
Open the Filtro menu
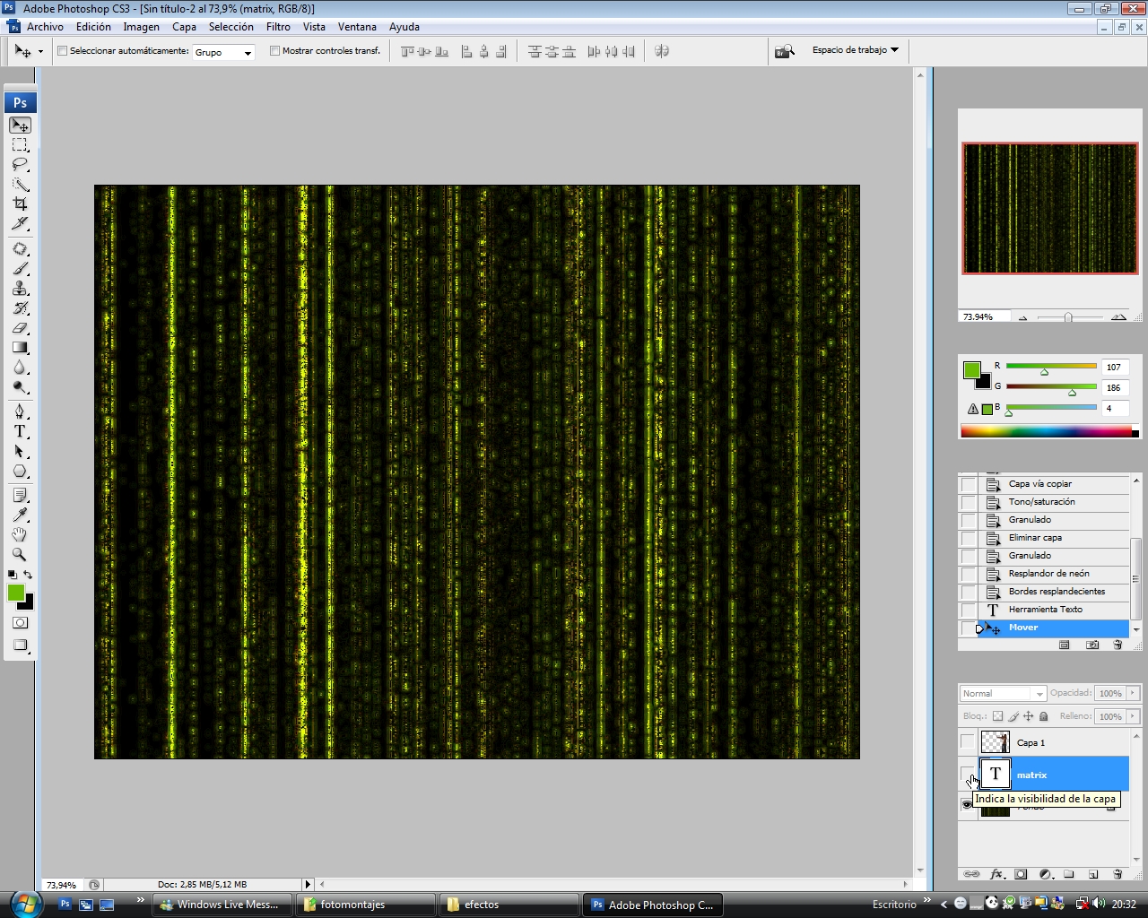278,27
